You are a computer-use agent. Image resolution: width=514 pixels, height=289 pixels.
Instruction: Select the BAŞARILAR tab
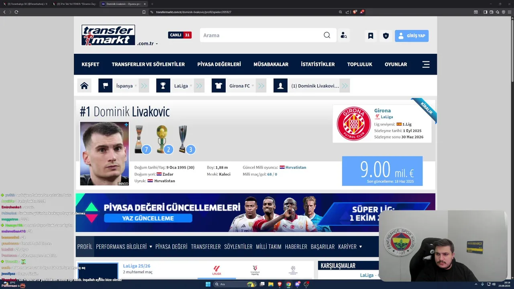322,246
